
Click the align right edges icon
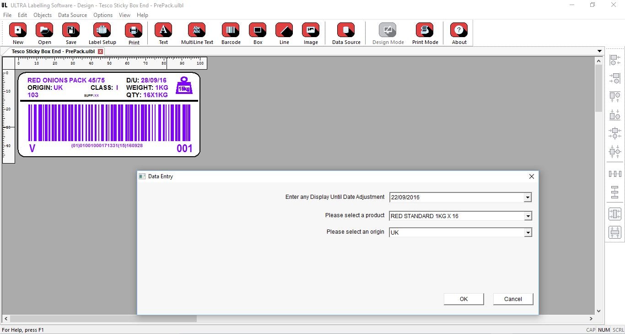615,78
